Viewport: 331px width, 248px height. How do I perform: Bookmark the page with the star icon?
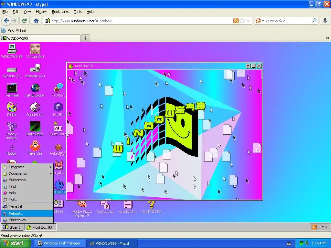click(x=242, y=21)
